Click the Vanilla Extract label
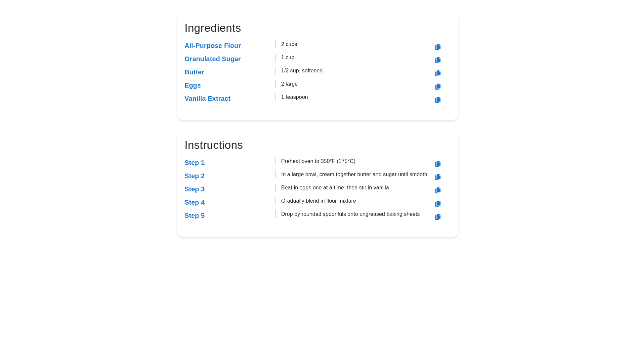The height and width of the screenshot is (357, 635). [x=207, y=99]
